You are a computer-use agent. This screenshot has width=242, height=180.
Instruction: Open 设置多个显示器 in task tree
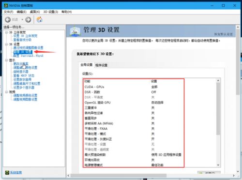pyautogui.click(x=24, y=88)
